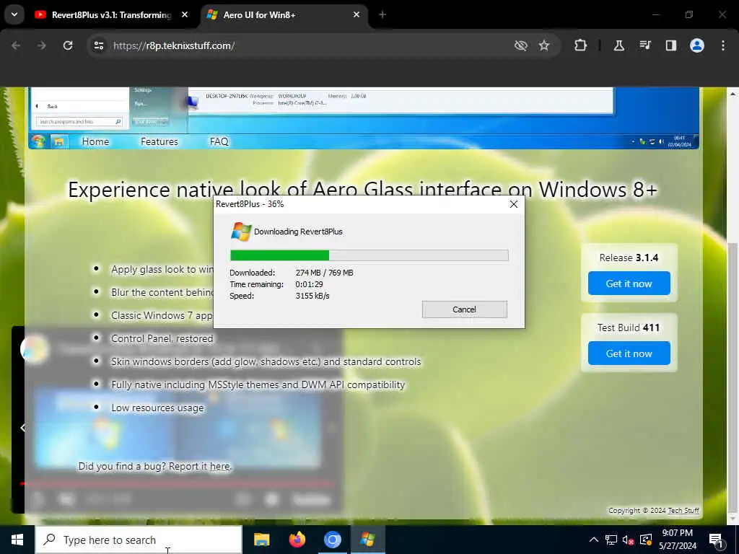This screenshot has width=739, height=554.
Task: Cancel the Revert8Plus download
Action: 464,309
